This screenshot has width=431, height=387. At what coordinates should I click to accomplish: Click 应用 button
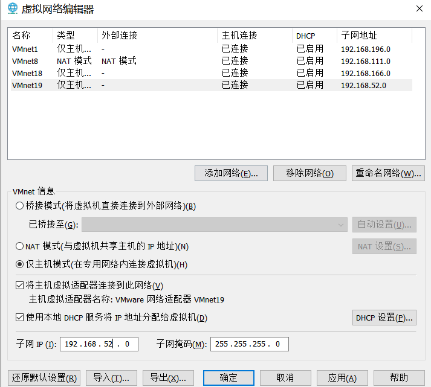pos(342,378)
